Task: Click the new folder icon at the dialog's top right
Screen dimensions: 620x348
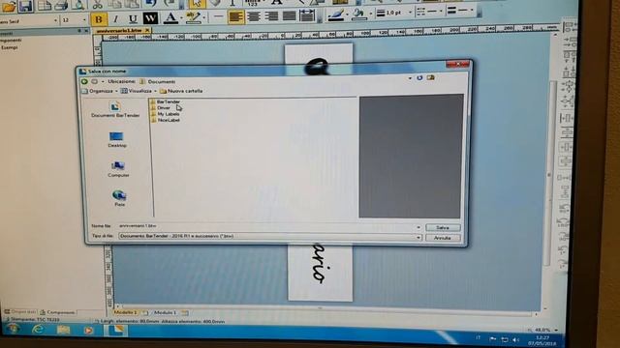Action: click(x=430, y=77)
